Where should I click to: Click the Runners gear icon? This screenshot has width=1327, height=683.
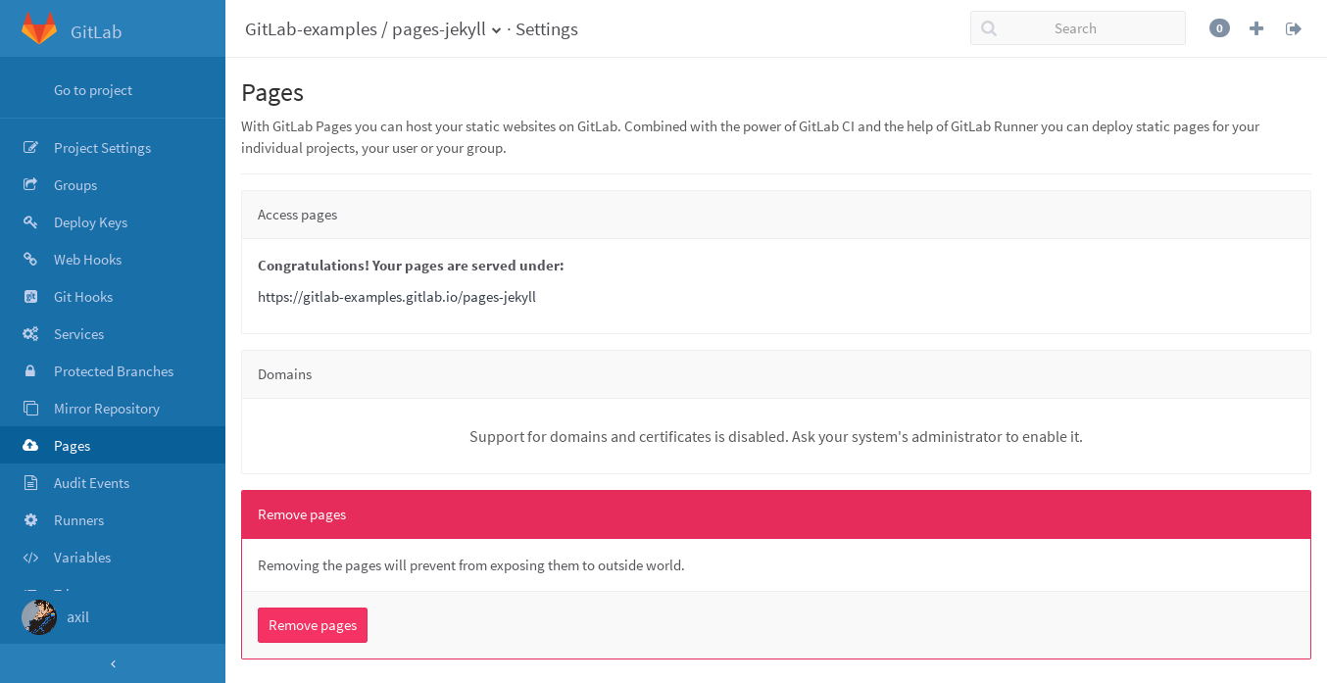[x=30, y=520]
